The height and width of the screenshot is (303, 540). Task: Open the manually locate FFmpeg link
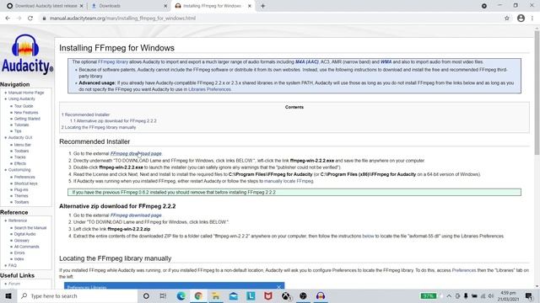point(289,181)
